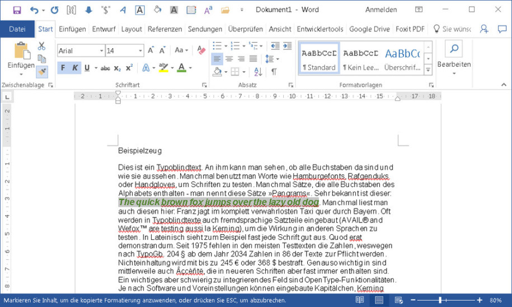
Task: Expand the numbered list dropdown arrow
Action: [243, 46]
